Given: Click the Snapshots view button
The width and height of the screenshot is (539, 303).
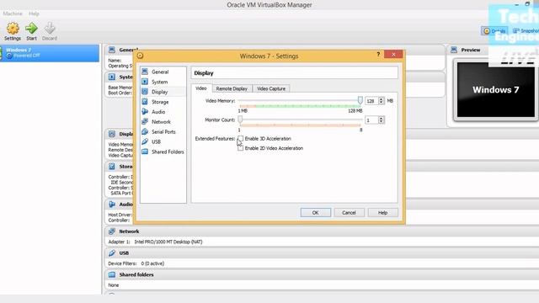Looking at the screenshot, I should 526,31.
